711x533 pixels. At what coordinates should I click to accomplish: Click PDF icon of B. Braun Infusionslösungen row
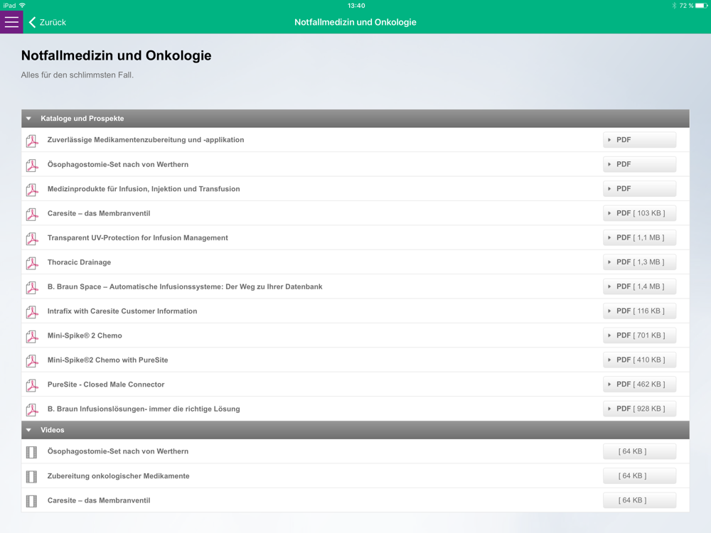point(32,410)
